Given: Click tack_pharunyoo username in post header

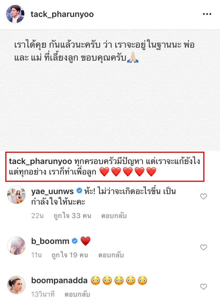Looking at the screenshot, I should [x=62, y=14].
